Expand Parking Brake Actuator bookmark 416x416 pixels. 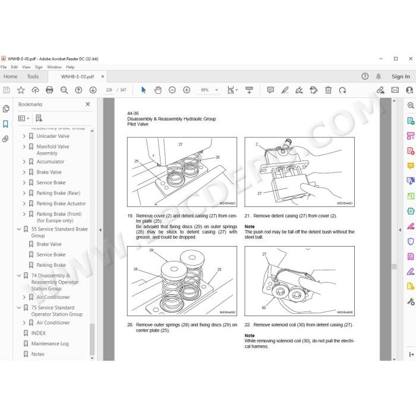coord(24,203)
